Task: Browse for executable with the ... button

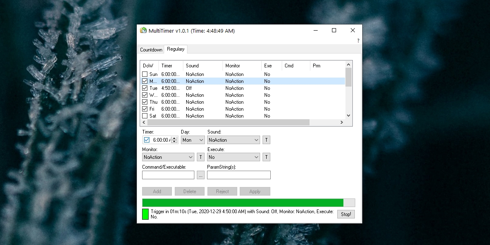Action: click(200, 175)
